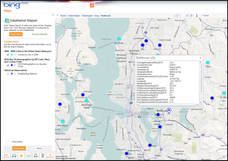Close the Bellevue city info popup
The height and width of the screenshot is (161, 228).
point(200,58)
